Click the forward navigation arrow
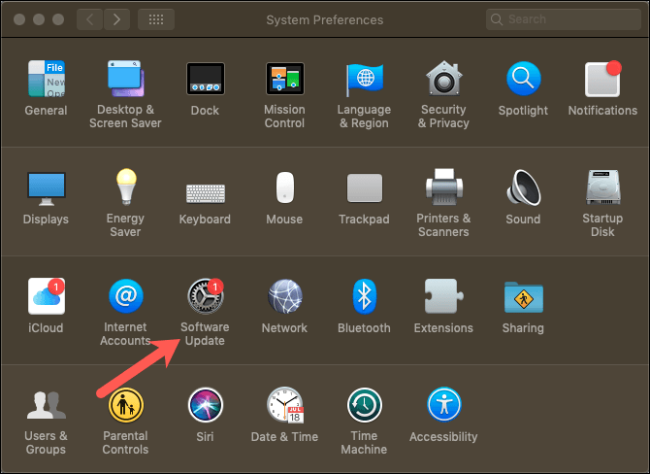Viewport: 650px width, 474px height. tap(116, 19)
